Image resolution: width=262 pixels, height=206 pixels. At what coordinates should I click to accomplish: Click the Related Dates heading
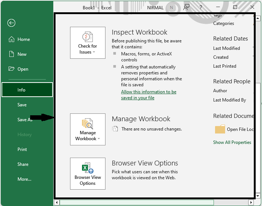point(230,39)
